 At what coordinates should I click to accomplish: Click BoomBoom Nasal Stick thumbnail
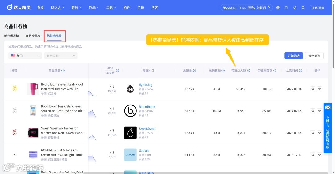click(33, 111)
